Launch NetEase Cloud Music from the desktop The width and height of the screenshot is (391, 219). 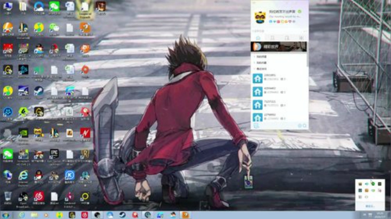coord(39,198)
